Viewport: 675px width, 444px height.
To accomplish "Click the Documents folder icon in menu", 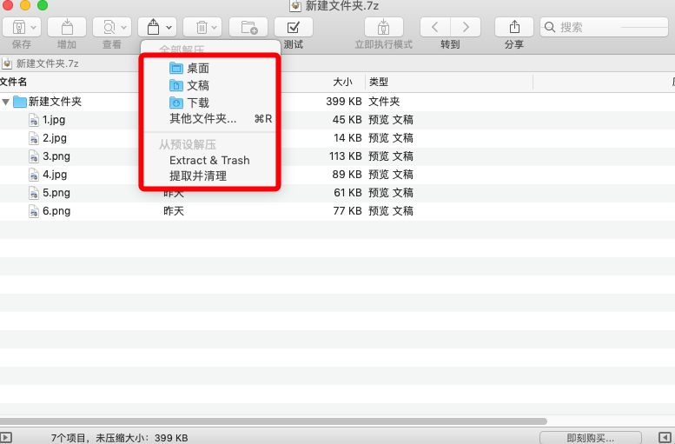I will pyautogui.click(x=176, y=85).
